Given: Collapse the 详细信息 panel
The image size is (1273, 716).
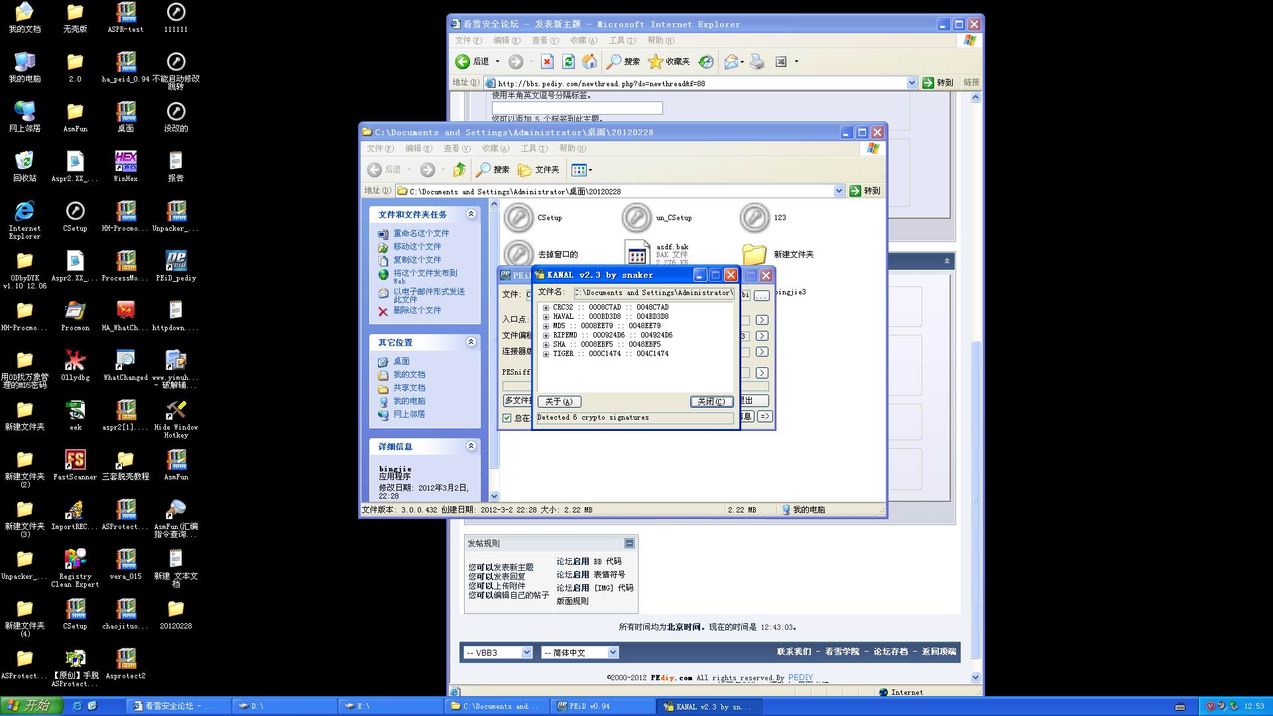Looking at the screenshot, I should point(471,446).
